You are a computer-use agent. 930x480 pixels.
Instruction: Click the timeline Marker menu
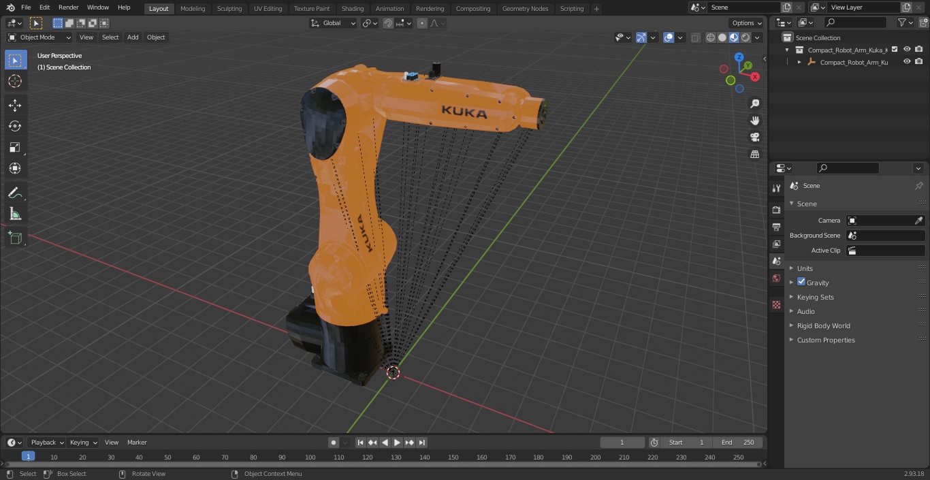(137, 443)
